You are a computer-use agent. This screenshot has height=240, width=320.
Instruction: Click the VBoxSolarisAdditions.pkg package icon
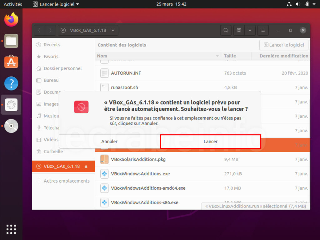[104, 159]
